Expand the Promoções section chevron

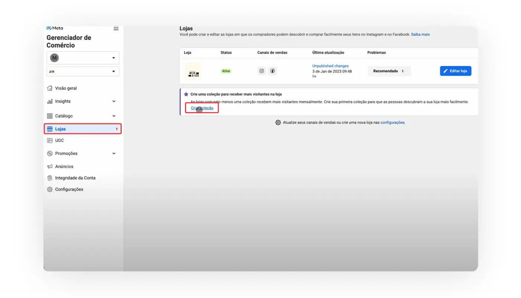(114, 153)
